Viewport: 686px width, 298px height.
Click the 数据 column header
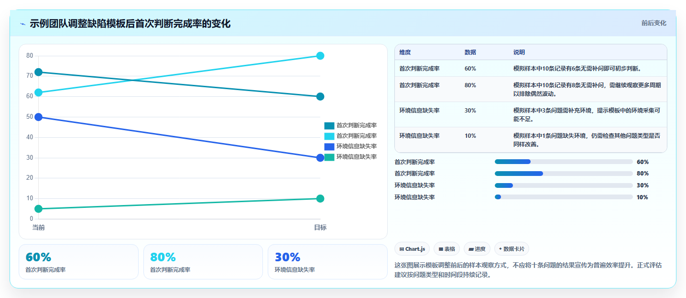[470, 52]
